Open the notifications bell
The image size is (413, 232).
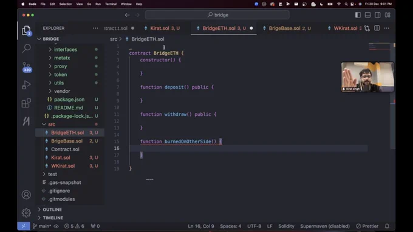[387, 226]
